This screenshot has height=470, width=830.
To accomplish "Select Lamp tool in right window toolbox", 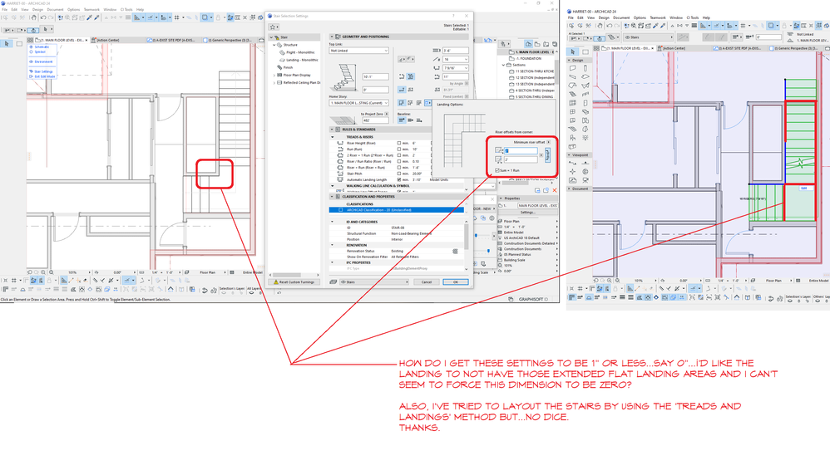I will tap(585, 138).
